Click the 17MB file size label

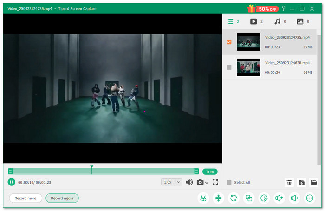308,47
